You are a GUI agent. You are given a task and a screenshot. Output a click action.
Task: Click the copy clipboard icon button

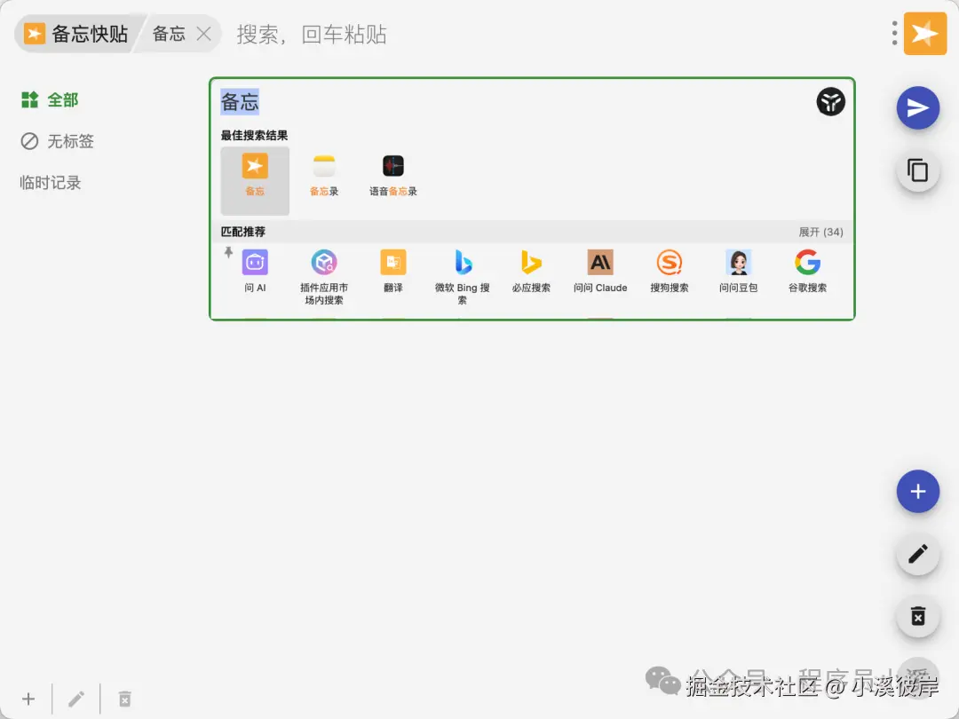pos(917,170)
